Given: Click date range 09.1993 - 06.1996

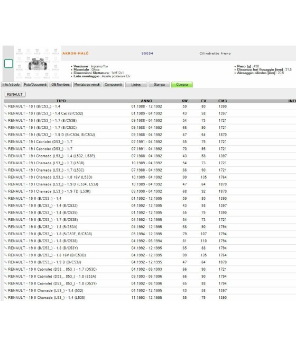Looking at the screenshot, I should [146, 276].
